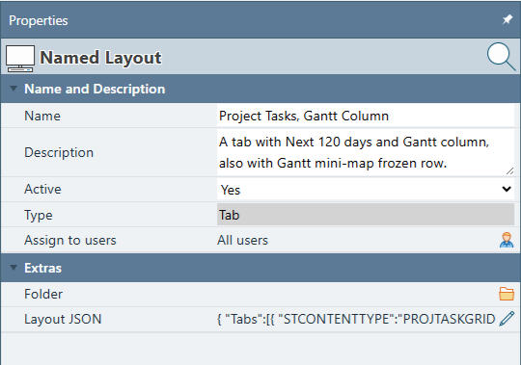This screenshot has height=365, width=521.
Task: Click the Assign to users label
Action: click(x=70, y=240)
